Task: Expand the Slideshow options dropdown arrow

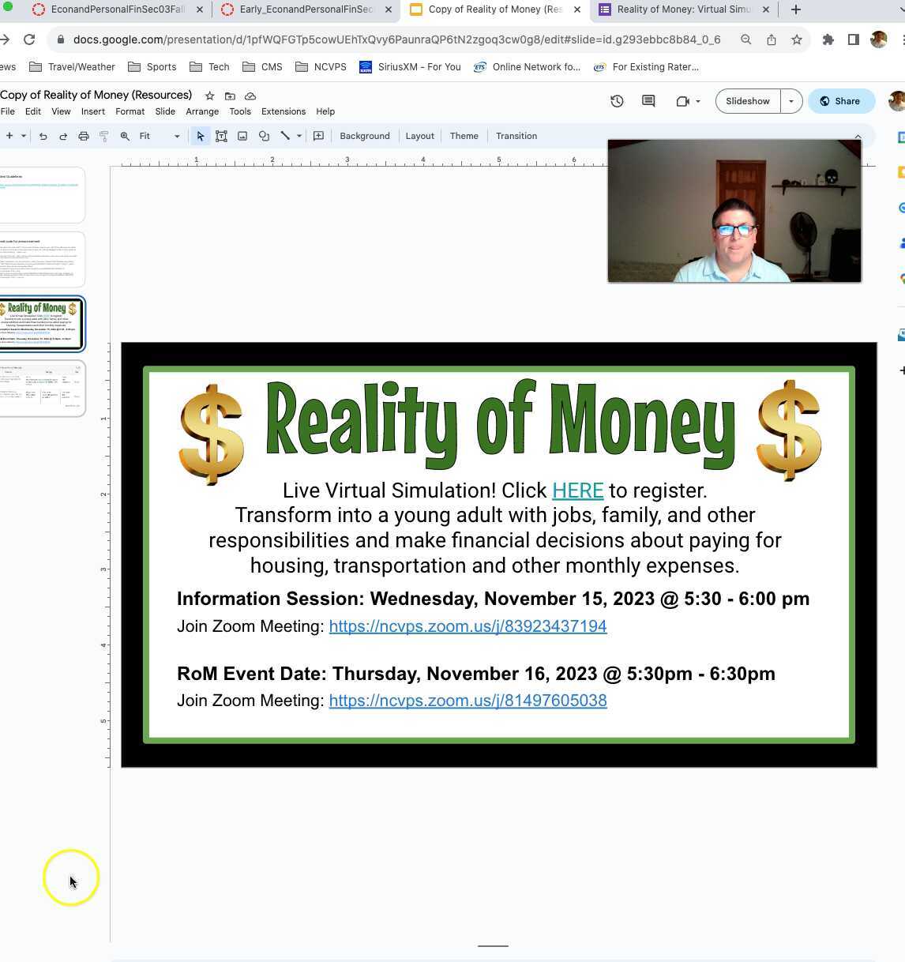Action: (790, 101)
